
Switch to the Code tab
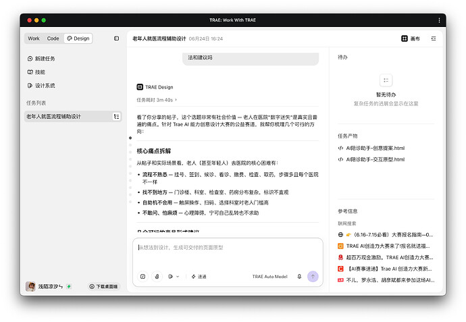tap(53, 38)
